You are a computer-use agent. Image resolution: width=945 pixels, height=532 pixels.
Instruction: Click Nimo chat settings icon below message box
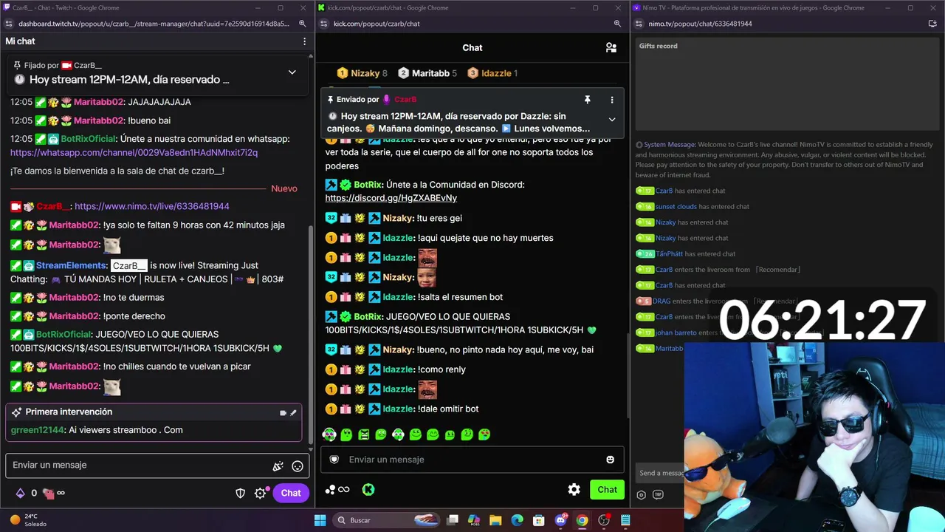click(641, 495)
